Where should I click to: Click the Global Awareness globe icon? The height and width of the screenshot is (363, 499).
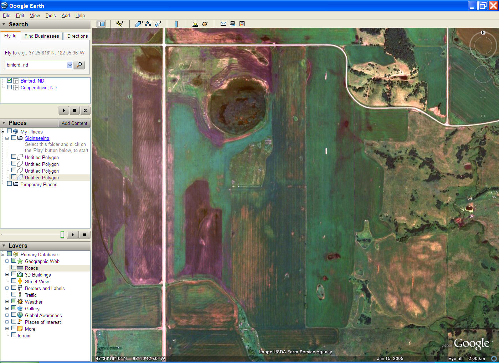pyautogui.click(x=20, y=315)
